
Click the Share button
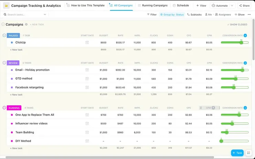pos(244,6)
